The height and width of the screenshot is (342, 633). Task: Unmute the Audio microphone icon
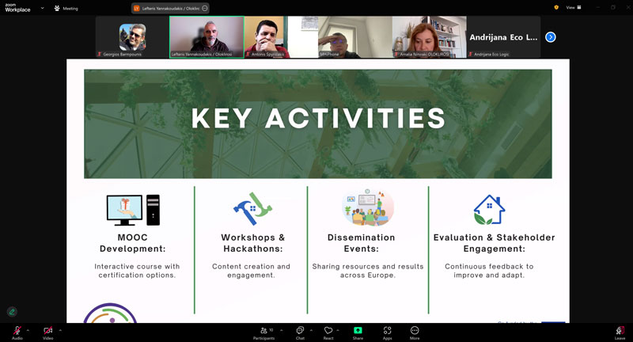coord(17,329)
